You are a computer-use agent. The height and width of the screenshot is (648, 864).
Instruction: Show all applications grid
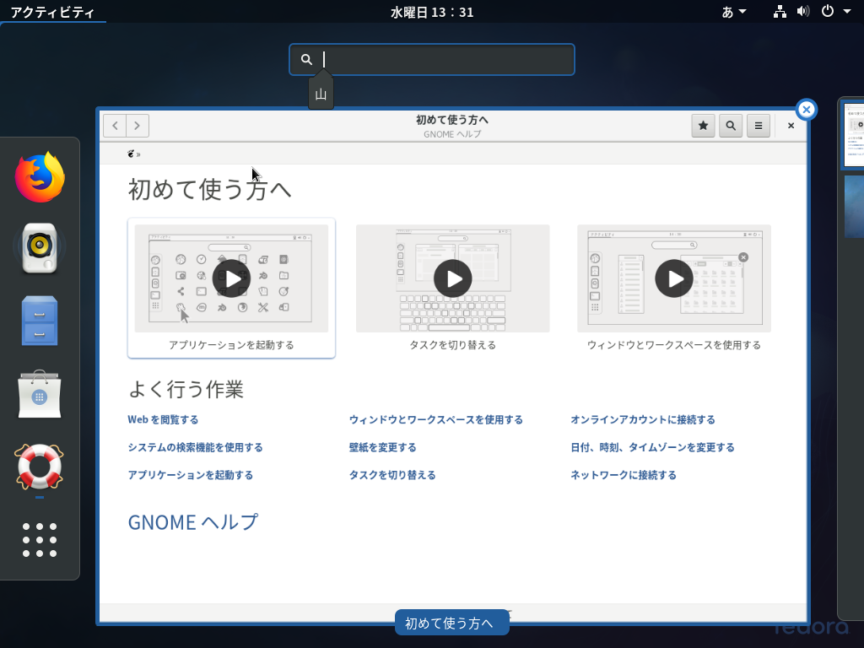point(40,540)
